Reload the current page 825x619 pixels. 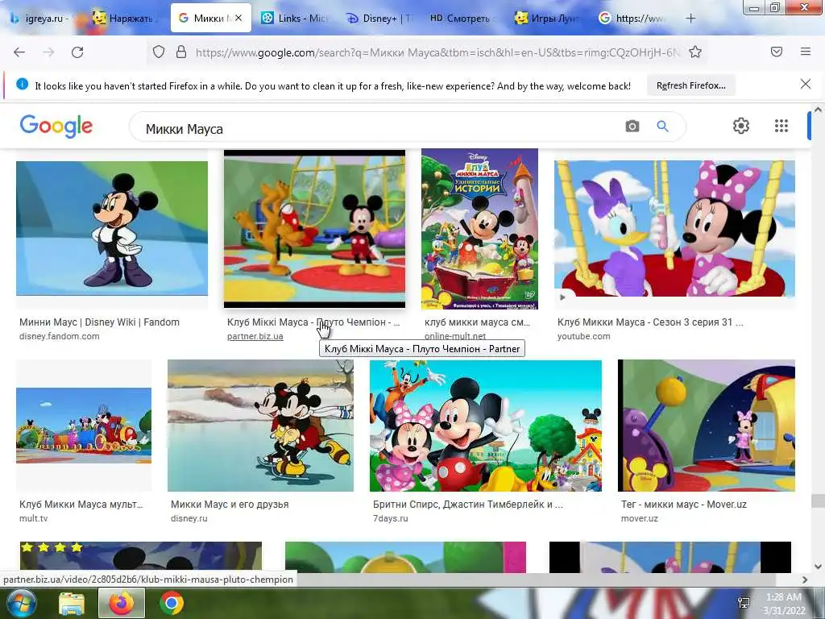(77, 52)
